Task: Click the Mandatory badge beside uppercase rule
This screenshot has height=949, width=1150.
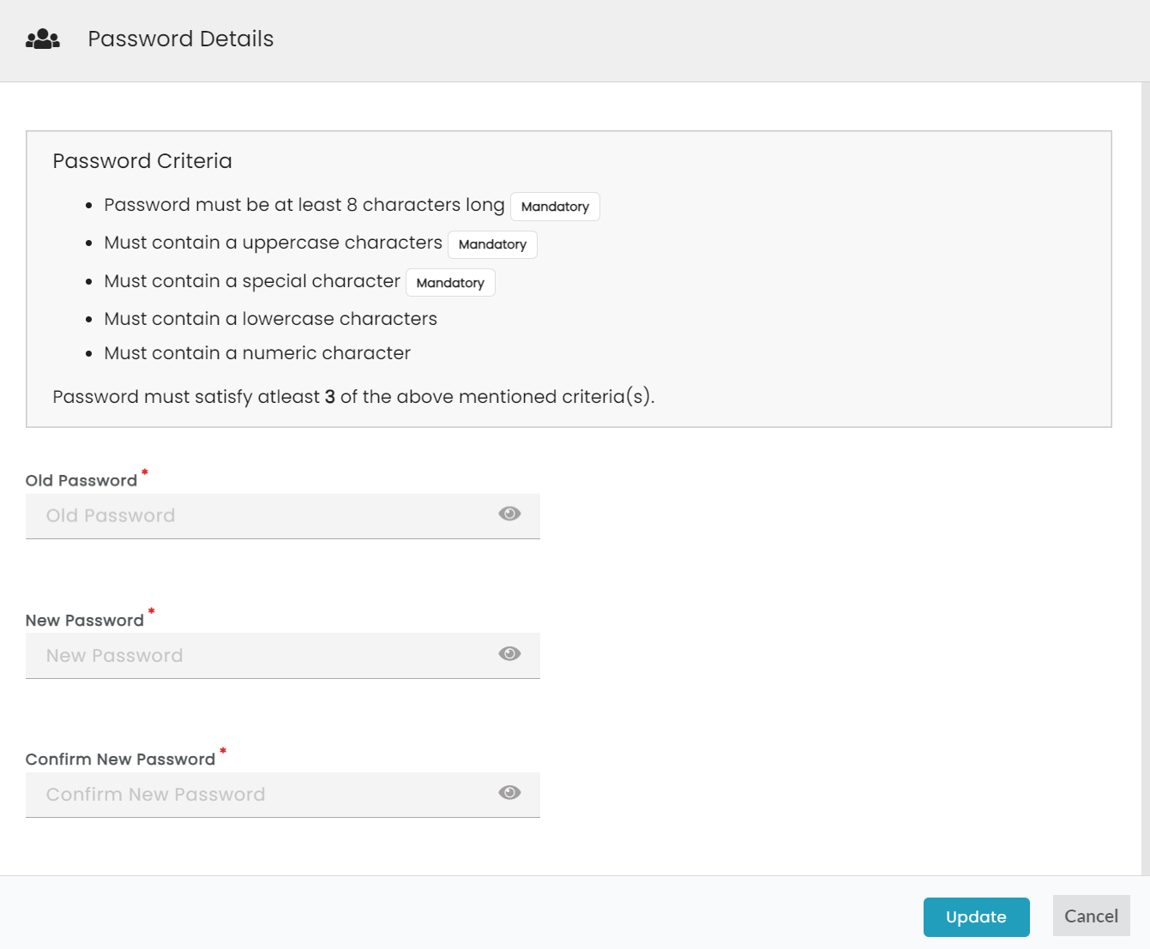Action: [492, 244]
